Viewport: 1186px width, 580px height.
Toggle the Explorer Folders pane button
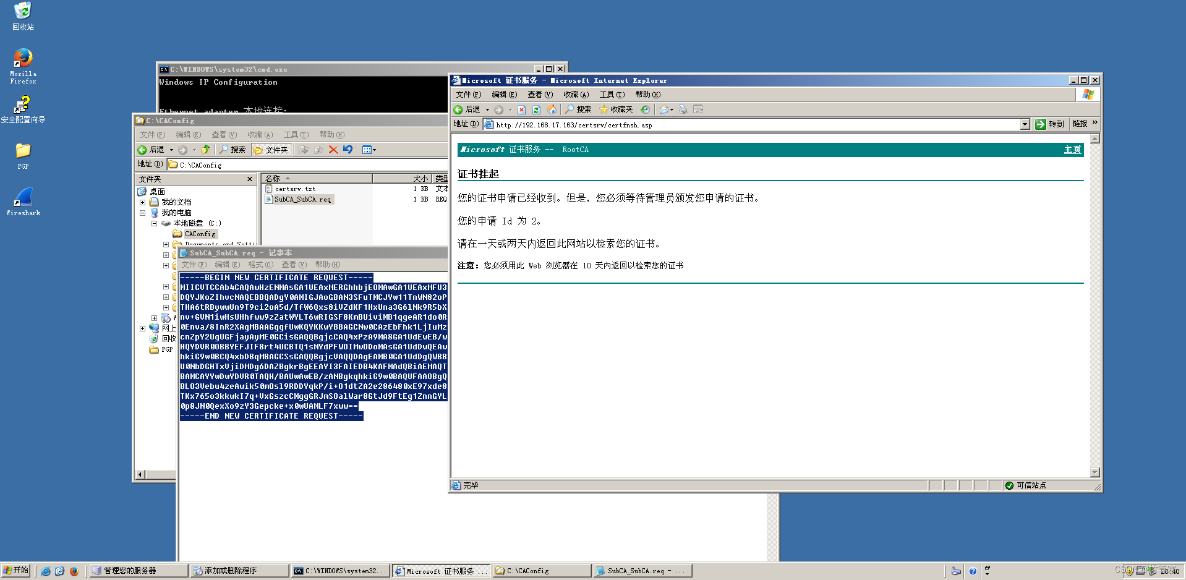(x=271, y=150)
